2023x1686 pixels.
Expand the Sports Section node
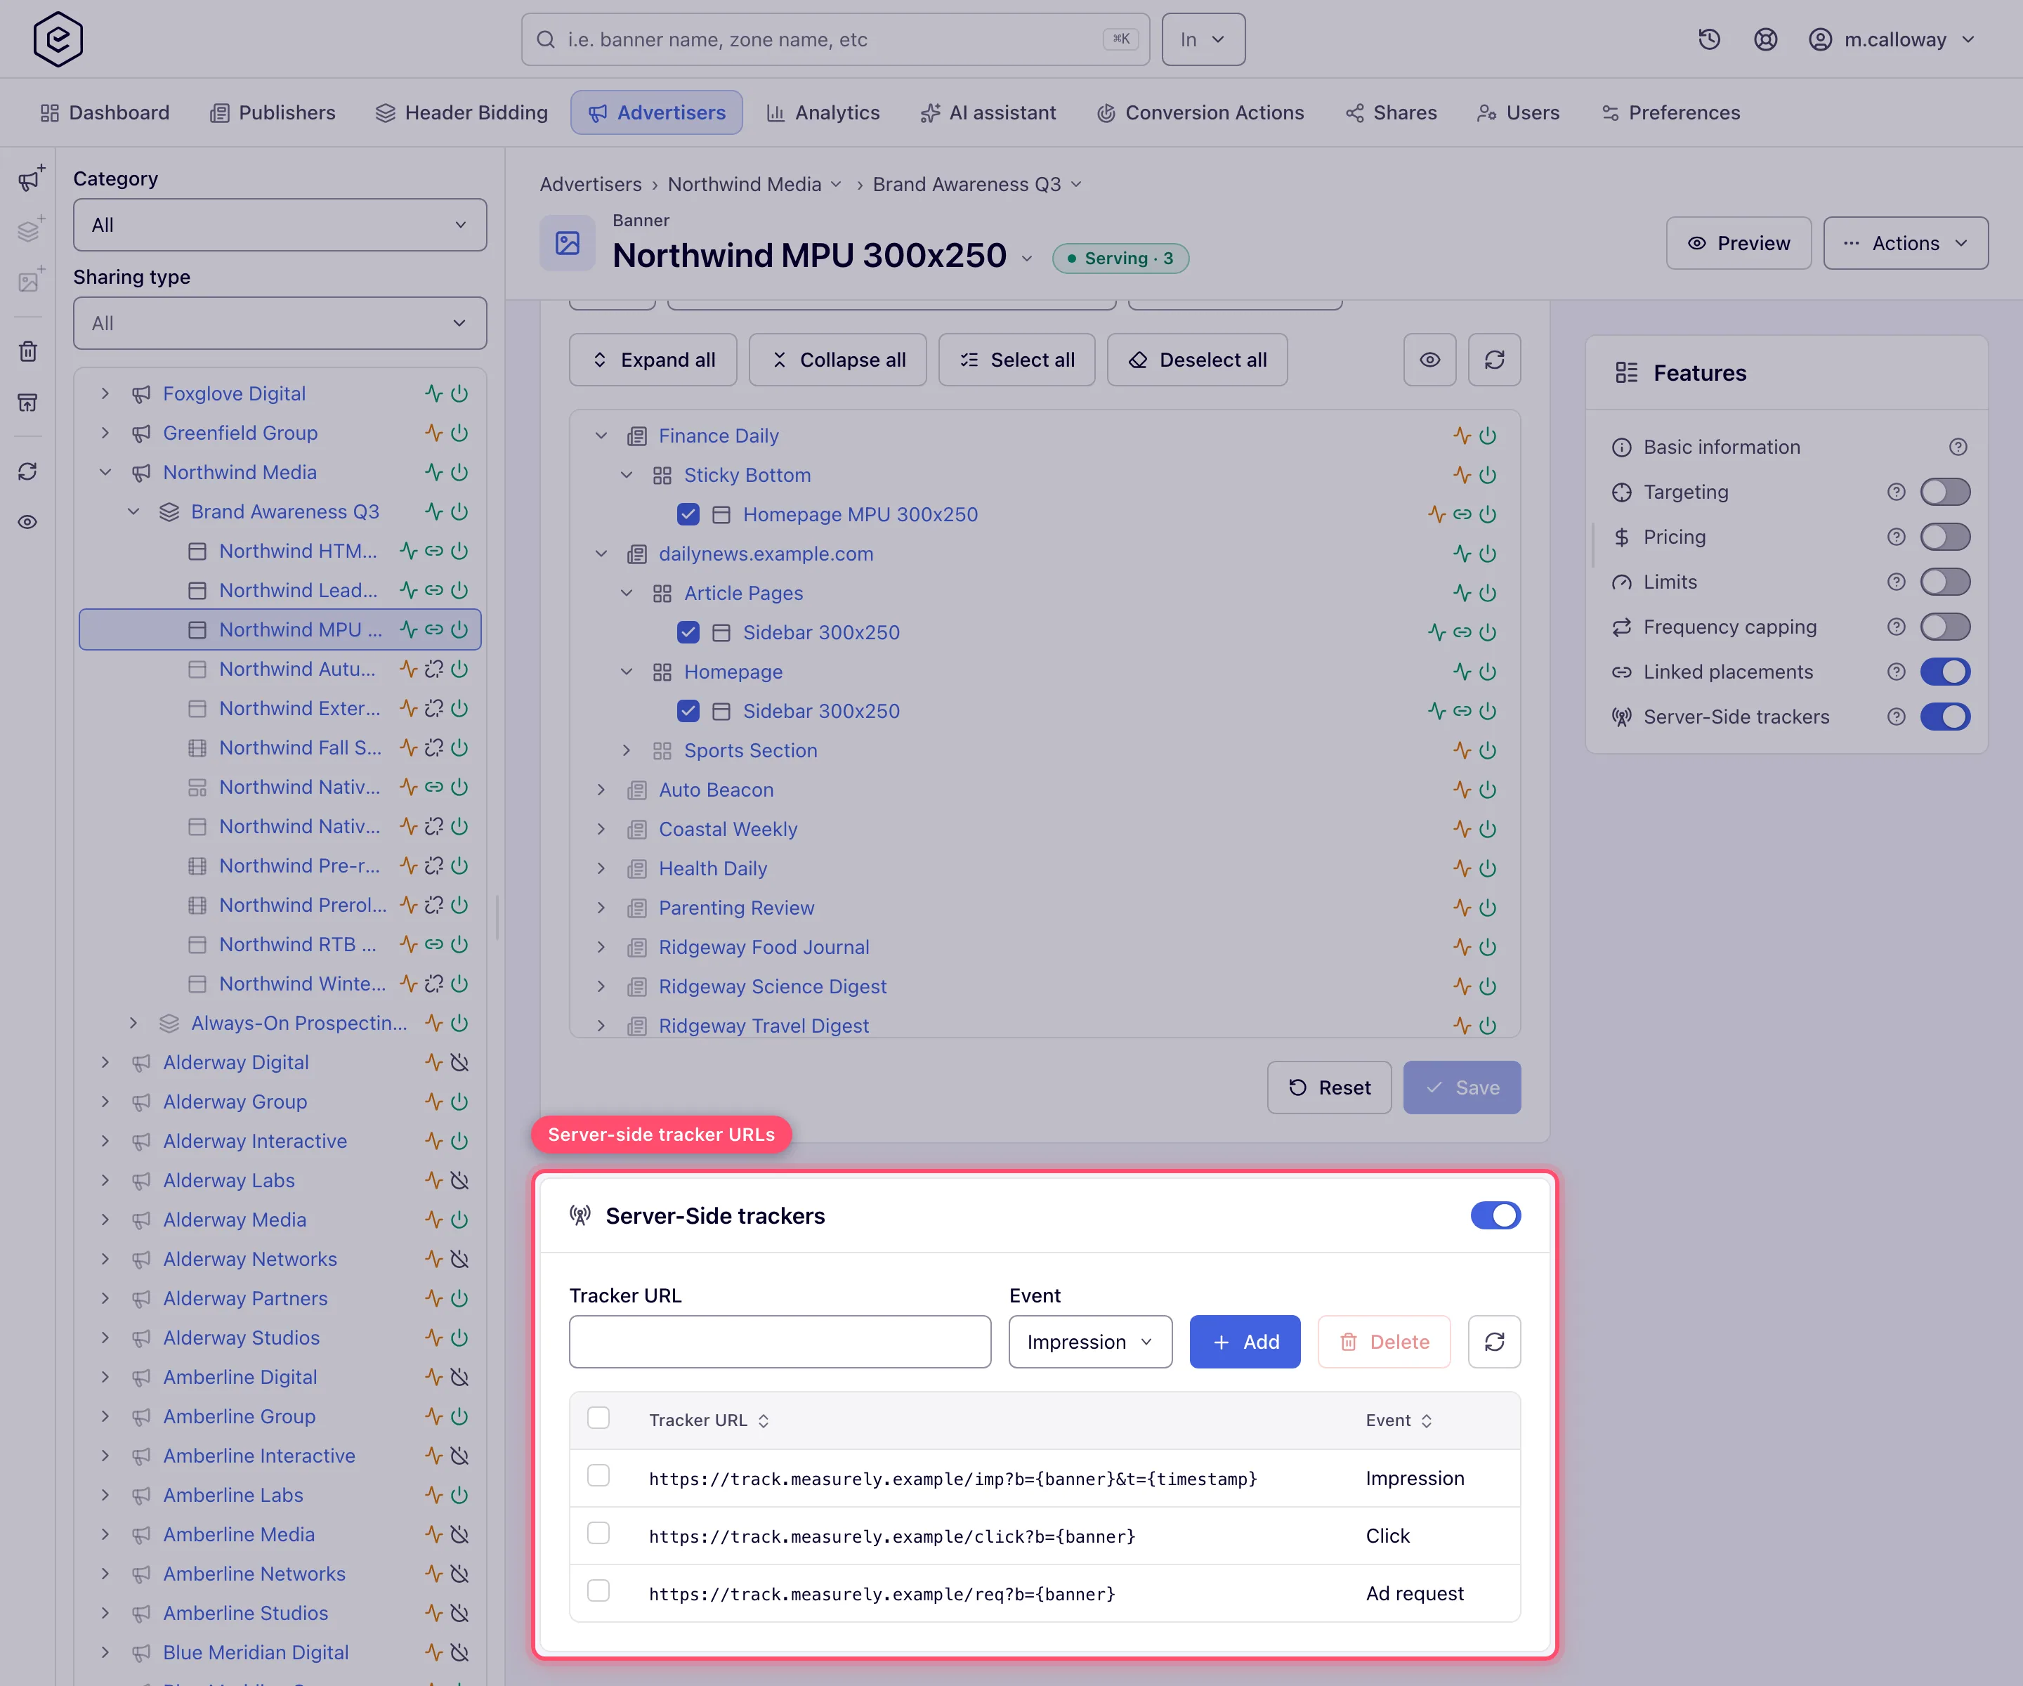pos(626,750)
